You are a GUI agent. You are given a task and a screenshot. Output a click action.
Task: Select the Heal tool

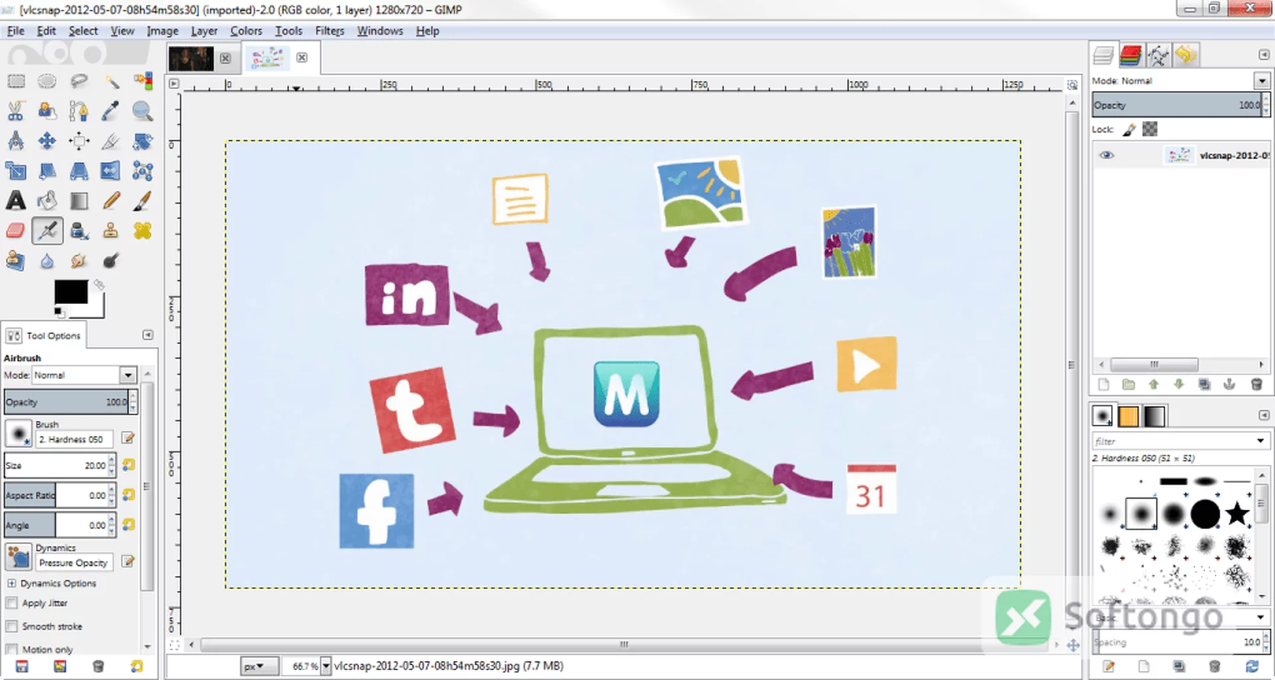click(x=142, y=230)
